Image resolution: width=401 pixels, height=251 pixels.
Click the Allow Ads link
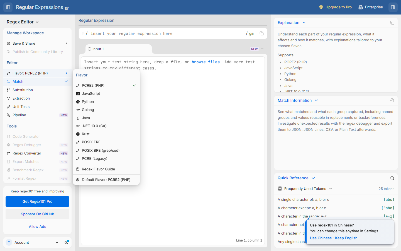[38, 227]
